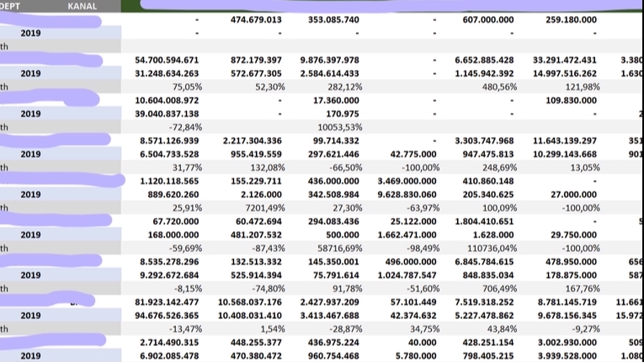This screenshot has height=362, width=644.
Task: Select cell 9.876.397.978
Action: [329, 60]
